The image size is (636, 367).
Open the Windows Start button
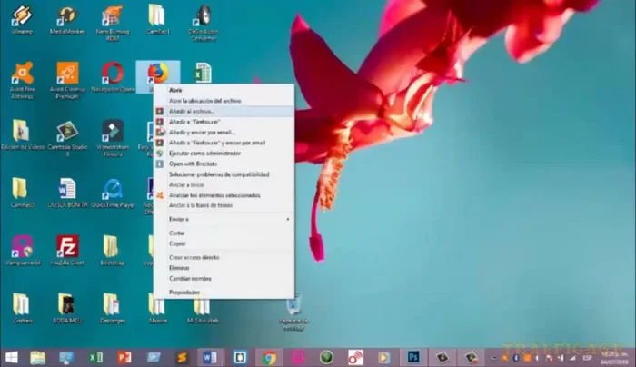11,358
